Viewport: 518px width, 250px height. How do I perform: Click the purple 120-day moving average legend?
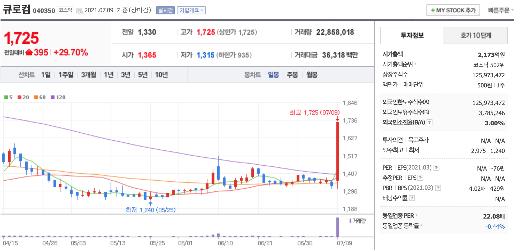pos(58,97)
